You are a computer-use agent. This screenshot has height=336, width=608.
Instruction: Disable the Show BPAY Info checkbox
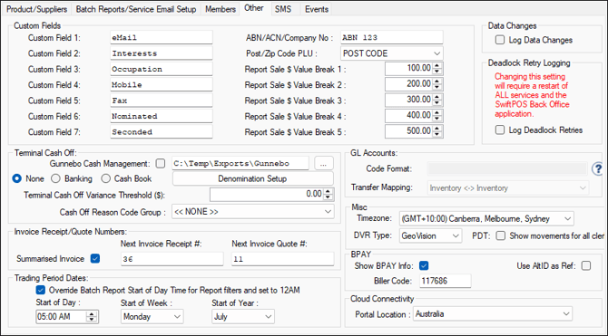tap(424, 265)
